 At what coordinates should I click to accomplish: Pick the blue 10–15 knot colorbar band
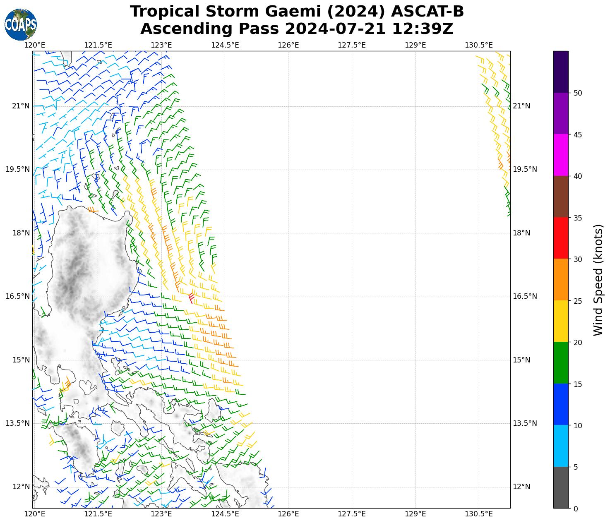[x=561, y=404]
